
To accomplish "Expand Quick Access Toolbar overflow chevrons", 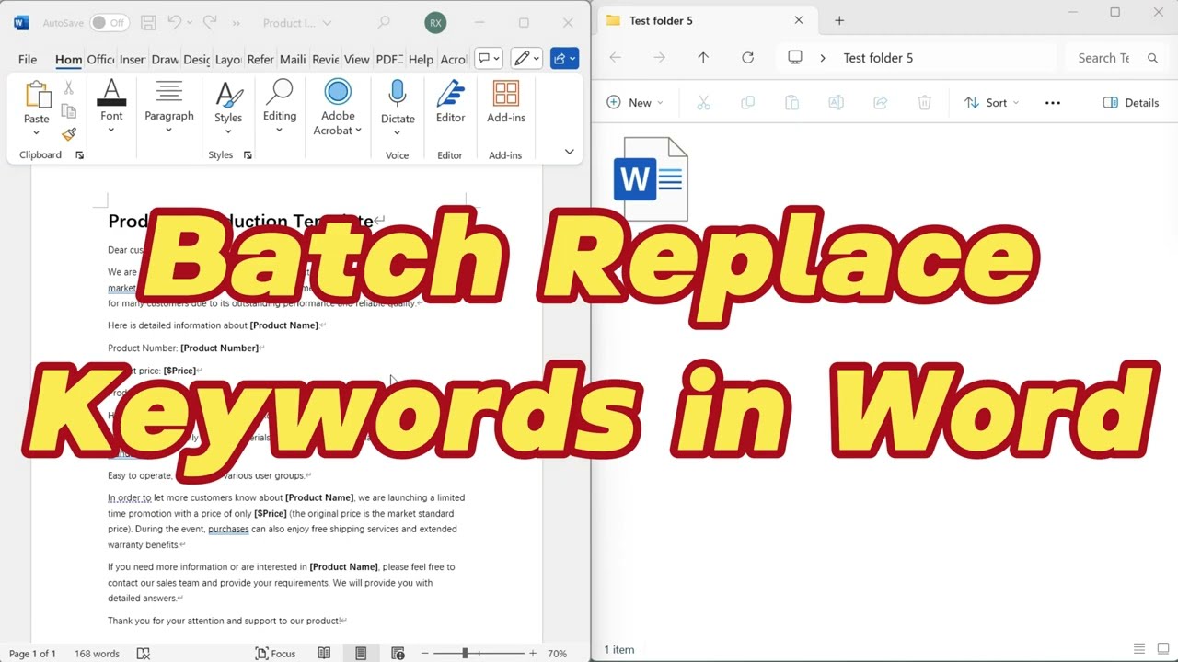I will [237, 23].
